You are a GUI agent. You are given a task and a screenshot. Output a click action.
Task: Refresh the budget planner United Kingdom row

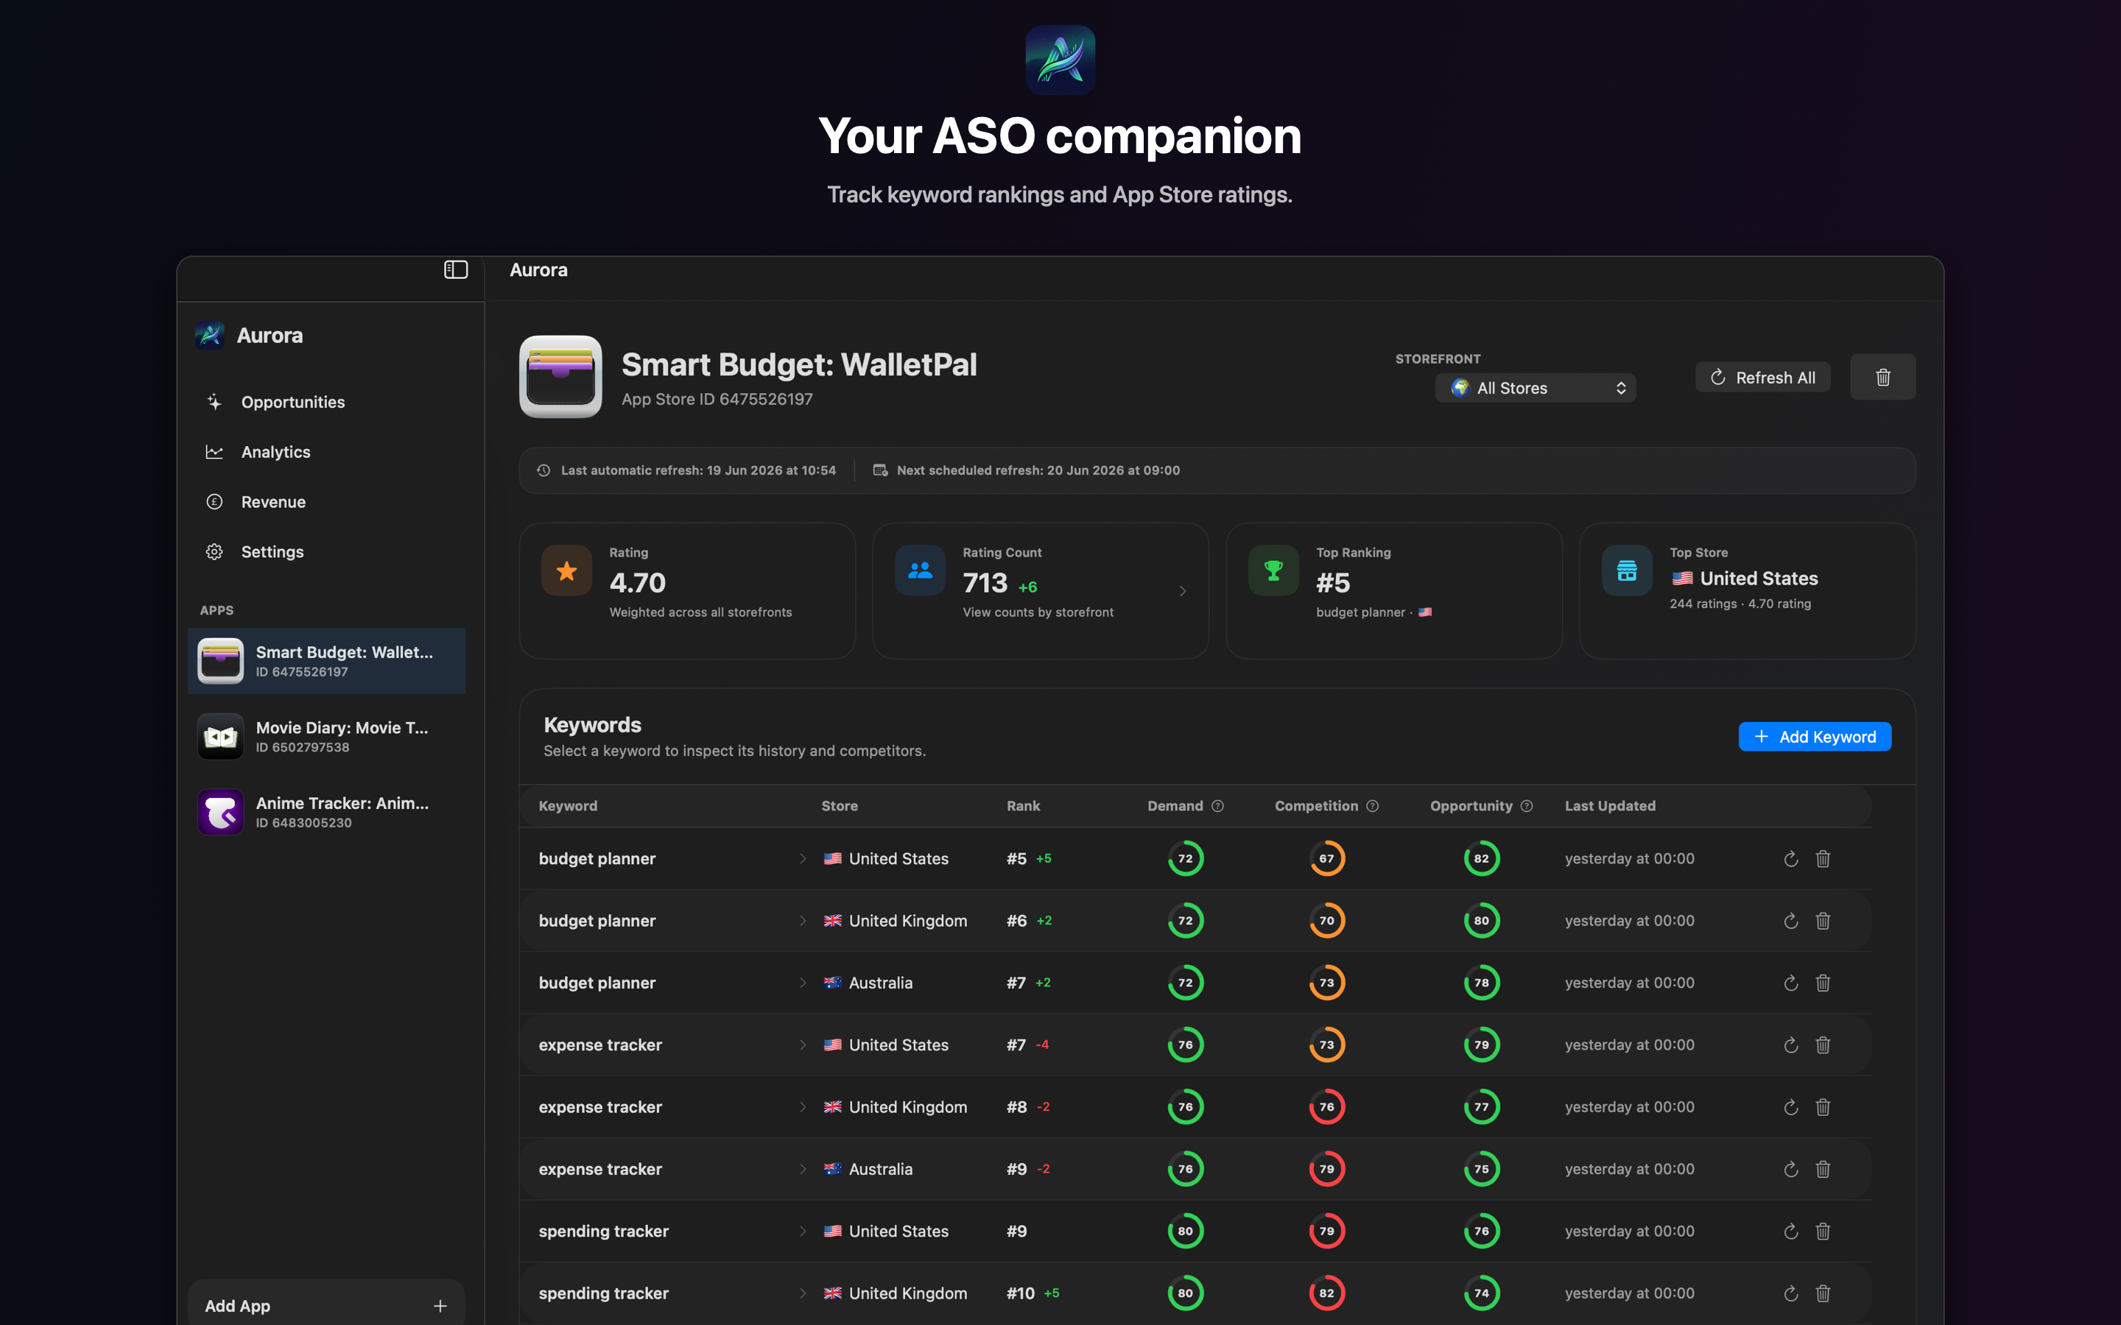pyautogui.click(x=1790, y=921)
